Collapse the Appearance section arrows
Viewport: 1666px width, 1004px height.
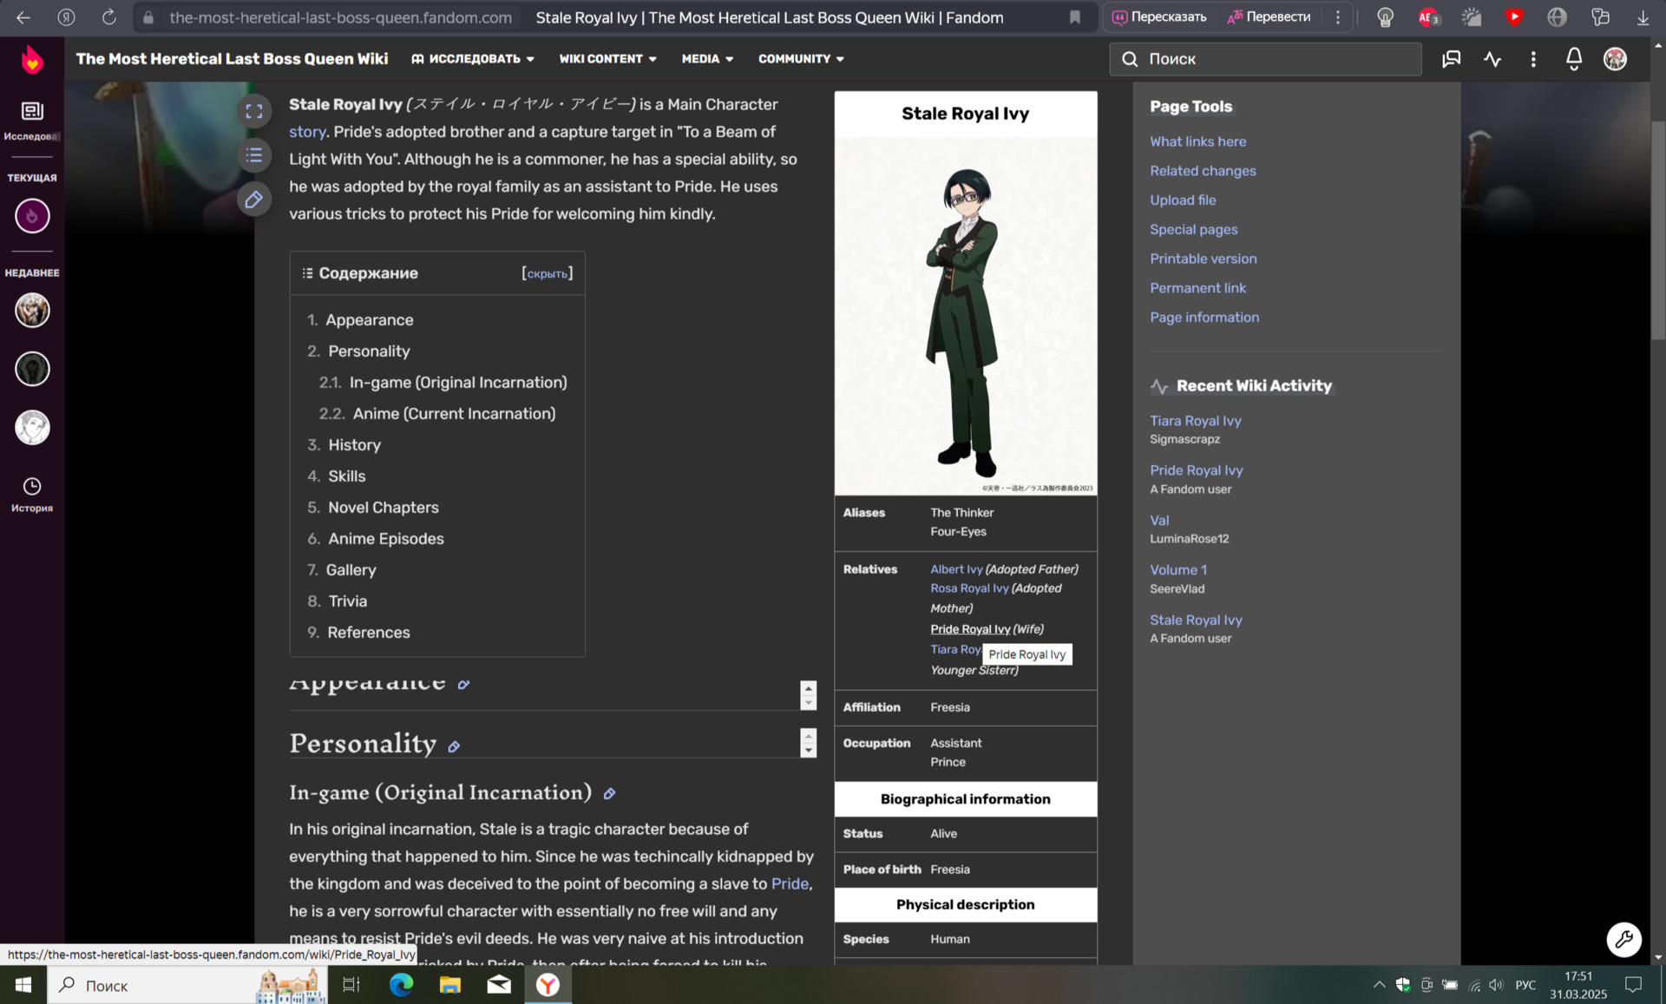click(x=808, y=695)
